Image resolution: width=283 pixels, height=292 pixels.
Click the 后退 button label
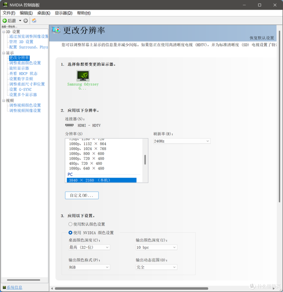tap(12, 21)
